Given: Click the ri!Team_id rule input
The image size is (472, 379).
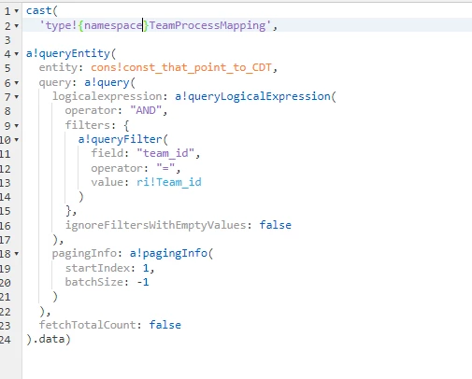Looking at the screenshot, I should pos(169,182).
